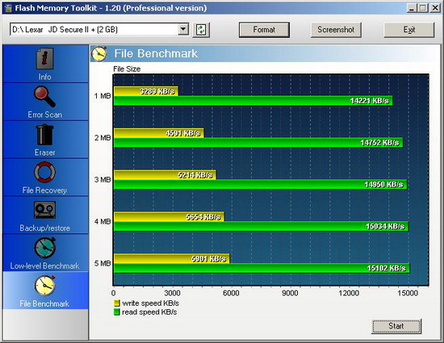Click the 3289 KB/s write bar
This screenshot has width=444, height=343.
pyautogui.click(x=146, y=91)
